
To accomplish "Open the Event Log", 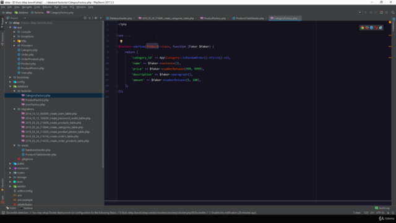I will coord(382,208).
